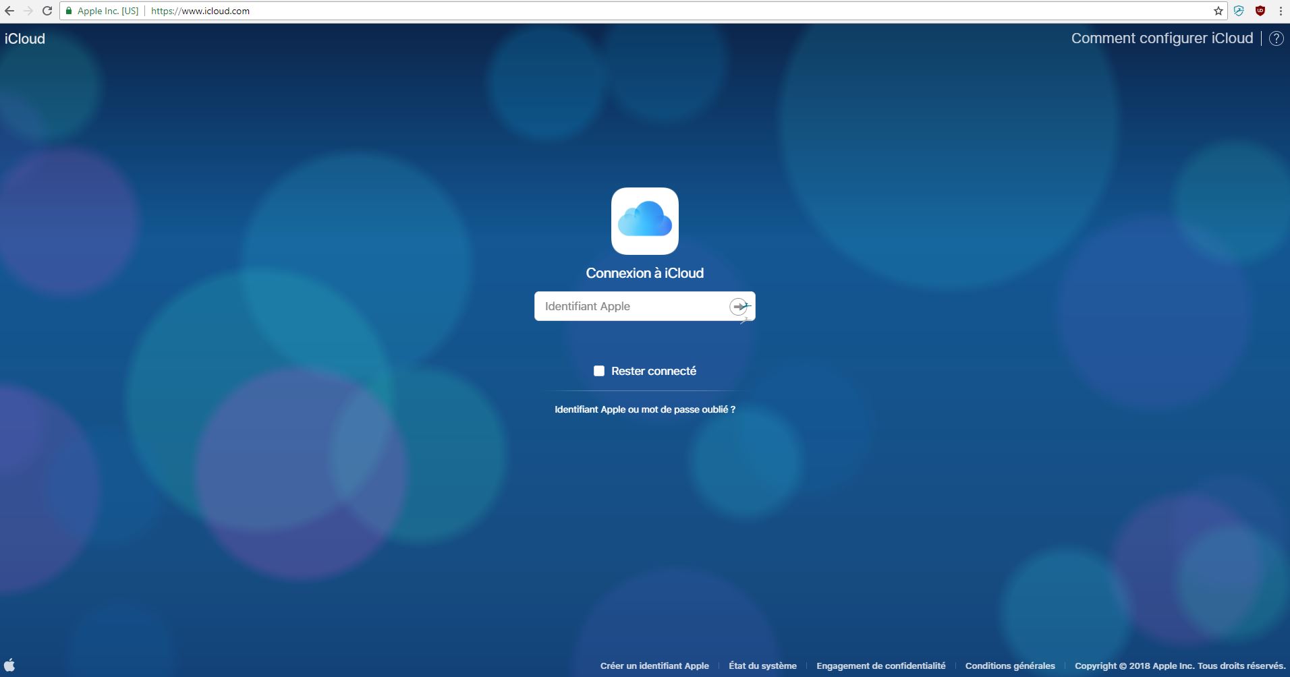
Task: Click the sign-in arrow button
Action: point(739,306)
